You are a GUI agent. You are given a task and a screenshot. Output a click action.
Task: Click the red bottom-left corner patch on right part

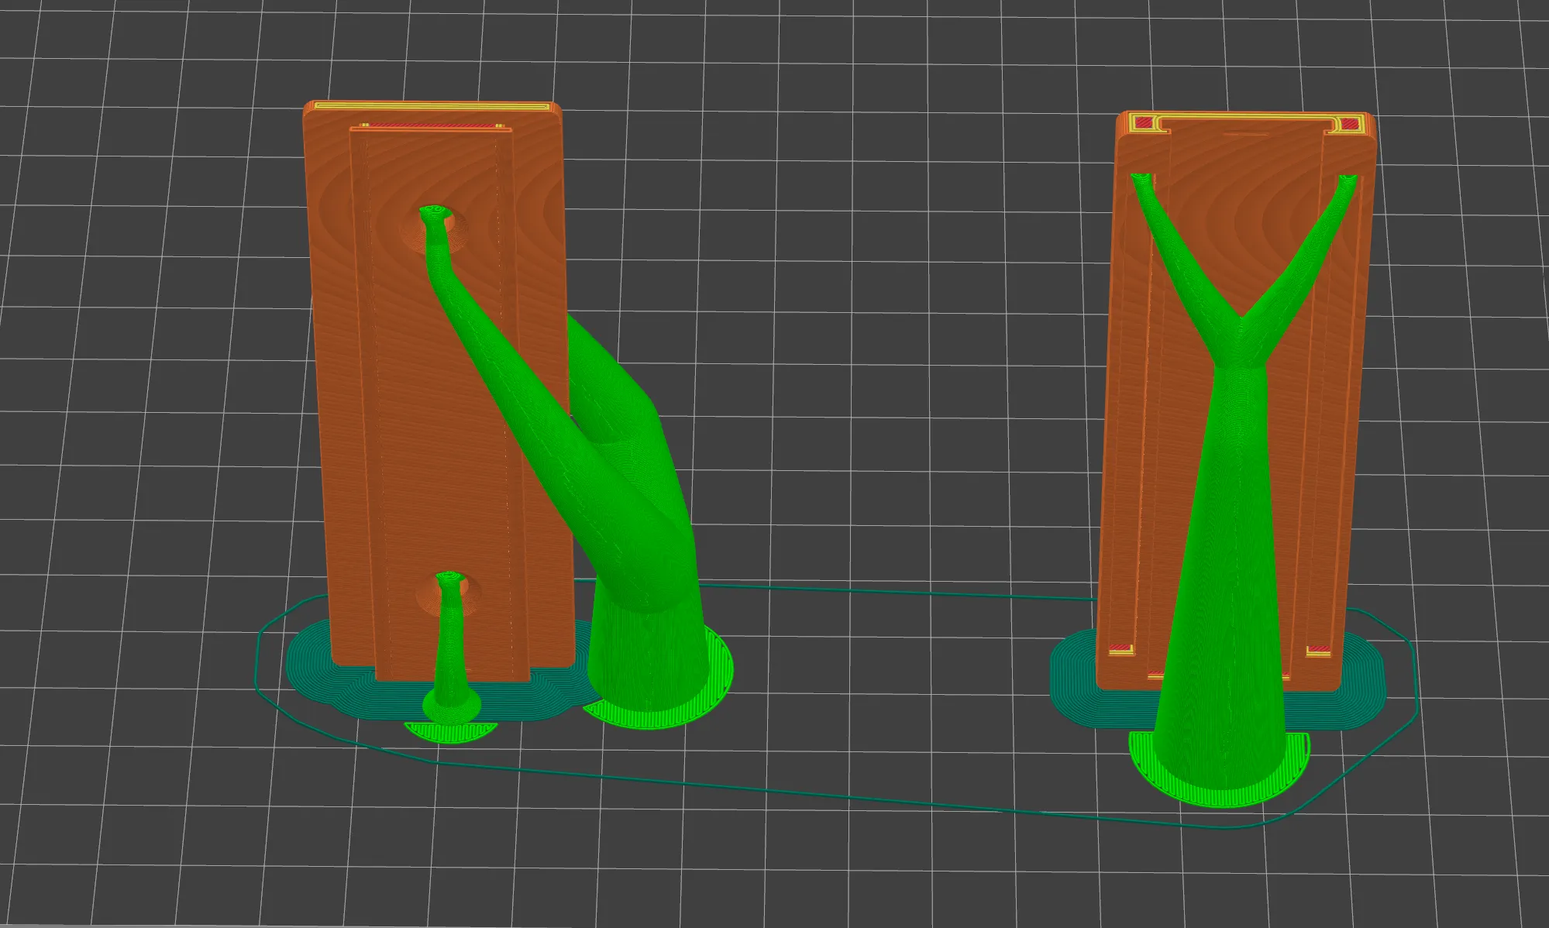1119,648
